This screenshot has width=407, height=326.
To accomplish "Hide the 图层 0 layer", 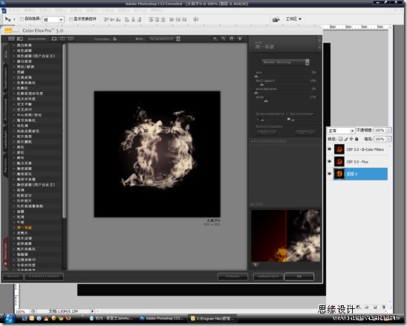I will (x=330, y=174).
